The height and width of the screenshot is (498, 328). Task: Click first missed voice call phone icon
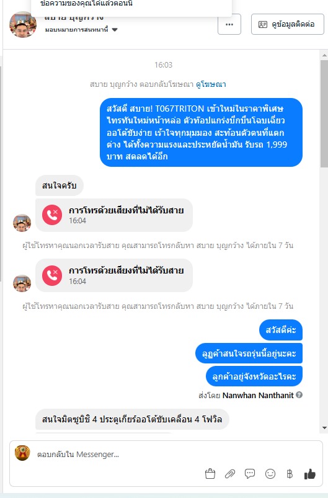tap(52, 215)
